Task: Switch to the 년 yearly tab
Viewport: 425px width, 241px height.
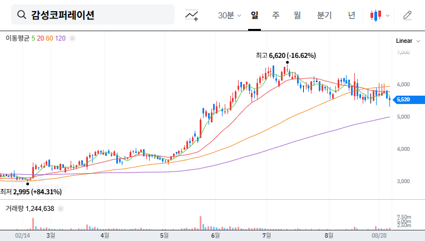Action: click(x=352, y=15)
